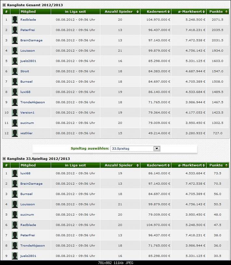The height and width of the screenshot is (265, 231).
Task: Click Redblade's avatar in the Gesamt ranking
Action: [15, 20]
